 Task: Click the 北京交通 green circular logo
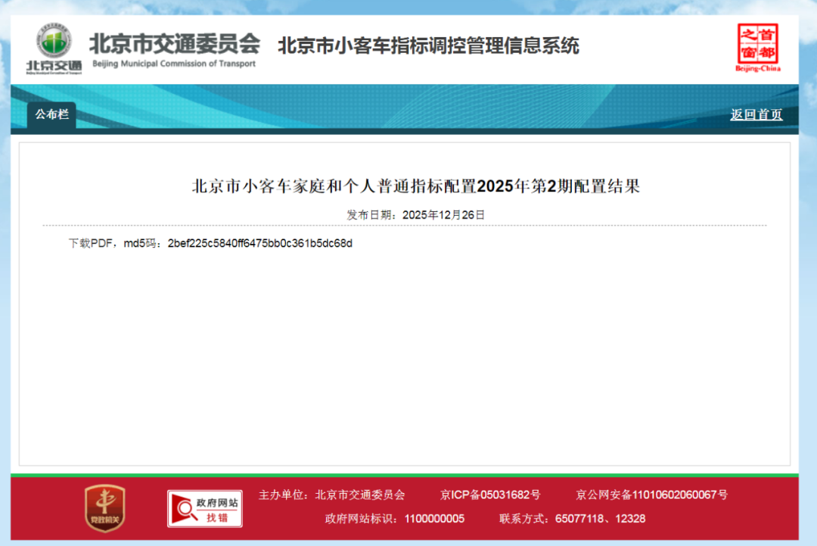point(54,43)
